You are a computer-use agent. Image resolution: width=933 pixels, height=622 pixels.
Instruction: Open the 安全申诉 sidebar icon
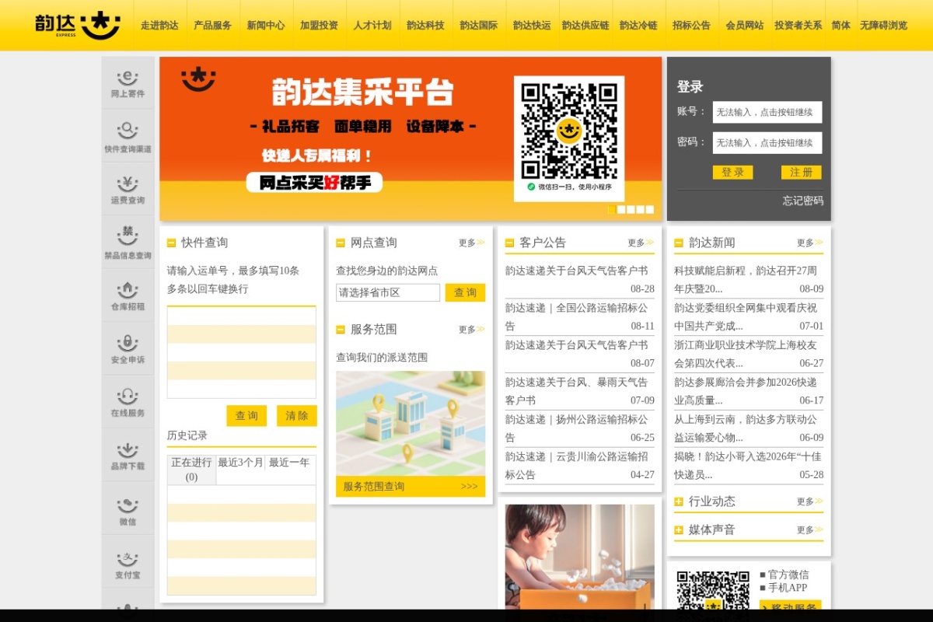tap(128, 348)
